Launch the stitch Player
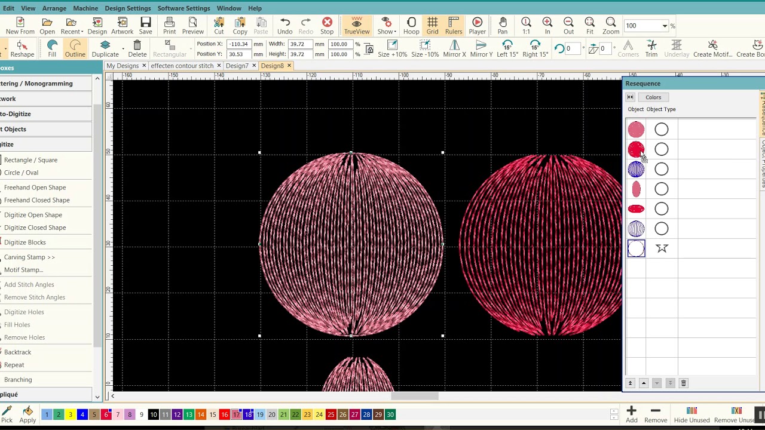 [x=477, y=26]
